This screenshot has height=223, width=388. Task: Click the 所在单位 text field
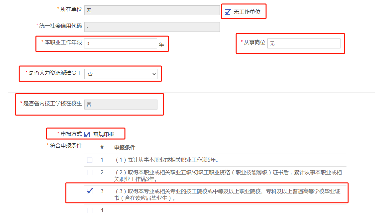(x=152, y=10)
